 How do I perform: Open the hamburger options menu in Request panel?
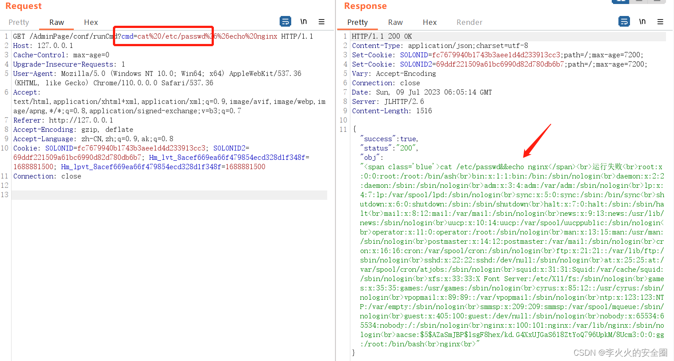coord(321,21)
